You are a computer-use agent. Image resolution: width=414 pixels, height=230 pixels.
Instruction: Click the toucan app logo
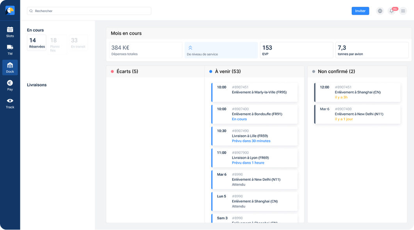(x=10, y=11)
